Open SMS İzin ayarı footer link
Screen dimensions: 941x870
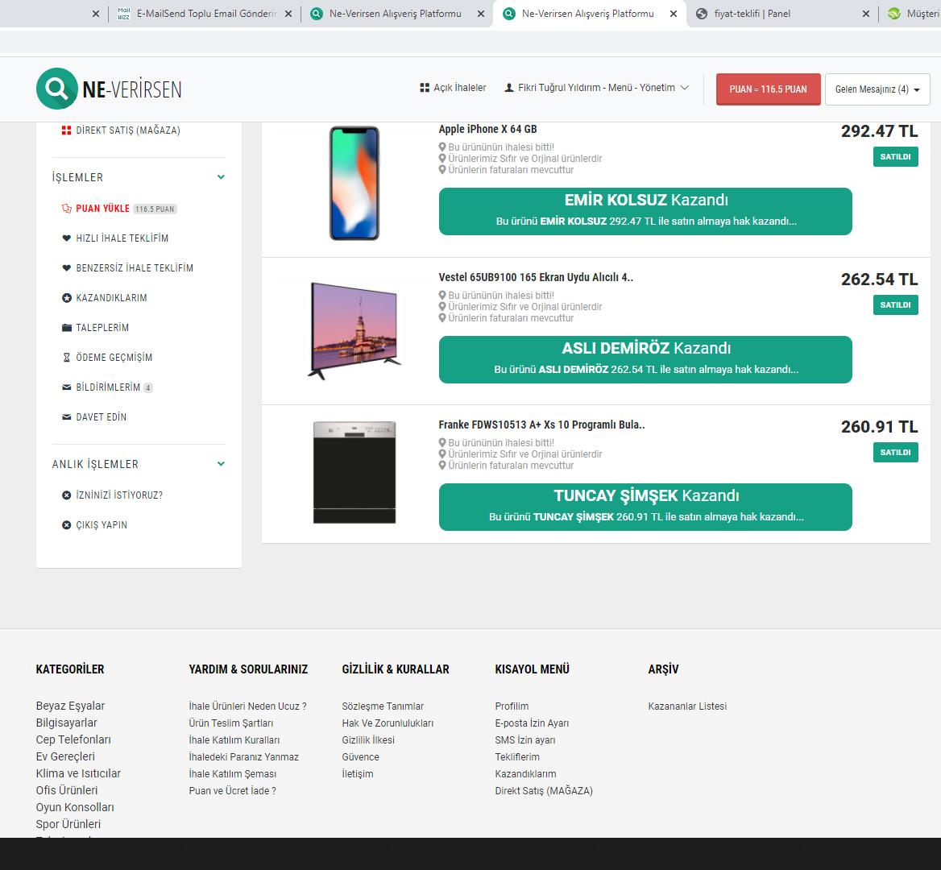[x=525, y=739]
